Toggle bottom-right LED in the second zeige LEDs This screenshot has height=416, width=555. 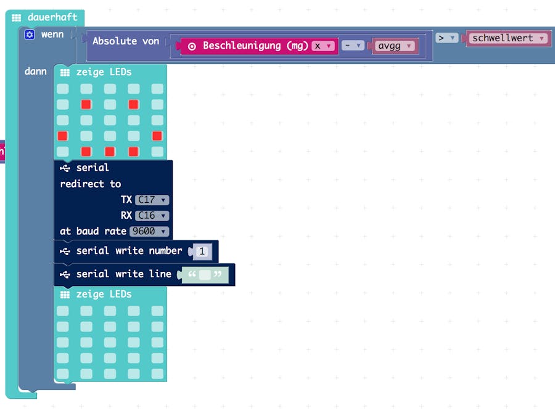tap(157, 373)
